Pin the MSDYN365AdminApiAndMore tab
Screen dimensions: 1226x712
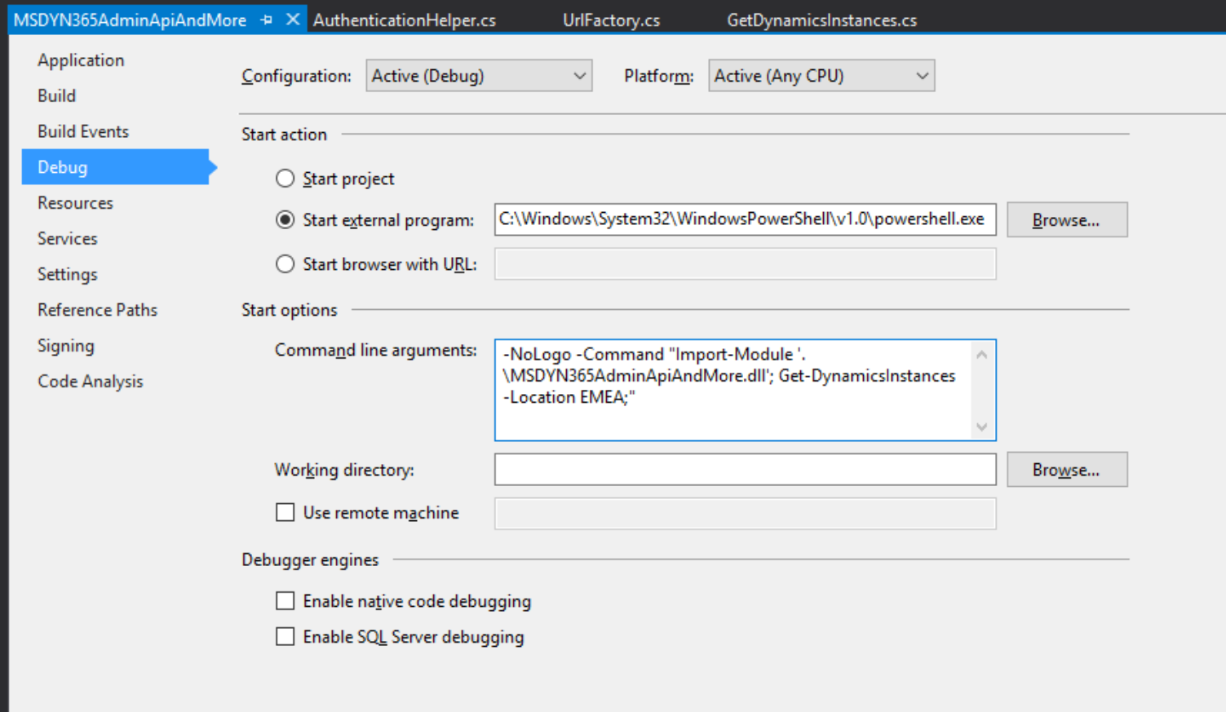click(267, 20)
